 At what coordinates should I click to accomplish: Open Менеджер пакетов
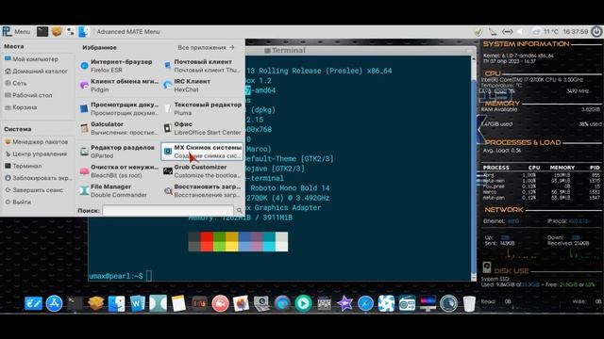[x=36, y=142]
